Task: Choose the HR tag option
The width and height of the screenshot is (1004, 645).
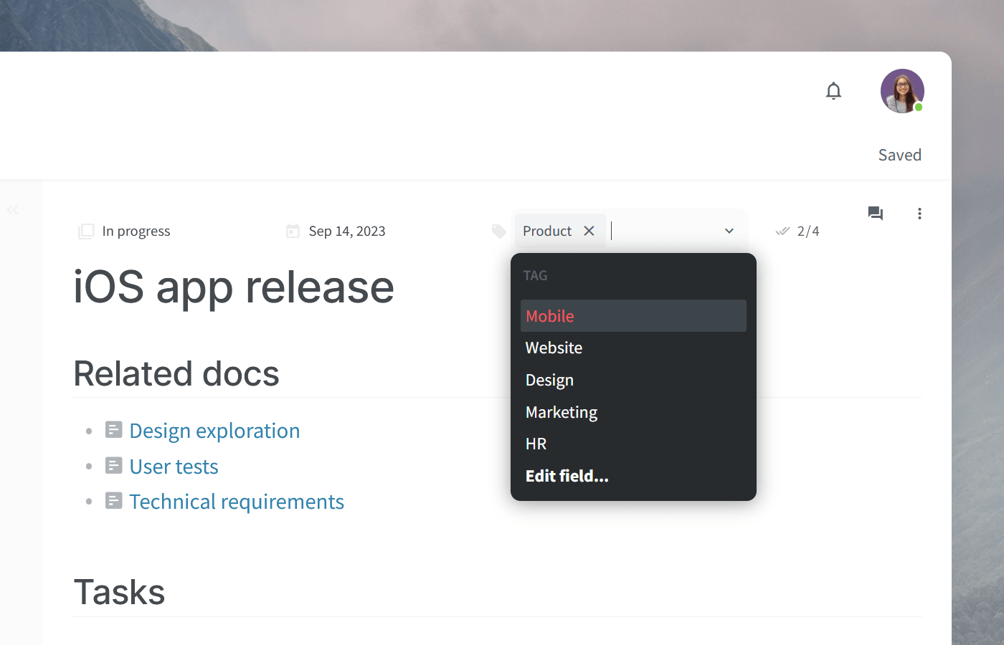Action: pyautogui.click(x=536, y=444)
